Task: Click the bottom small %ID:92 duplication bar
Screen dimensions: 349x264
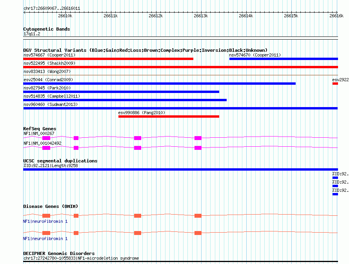Action: 335,194
